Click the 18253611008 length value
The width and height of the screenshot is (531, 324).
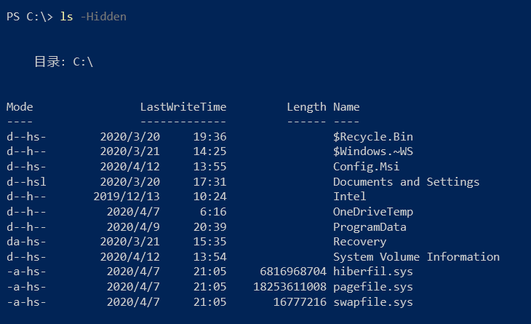[x=290, y=287]
